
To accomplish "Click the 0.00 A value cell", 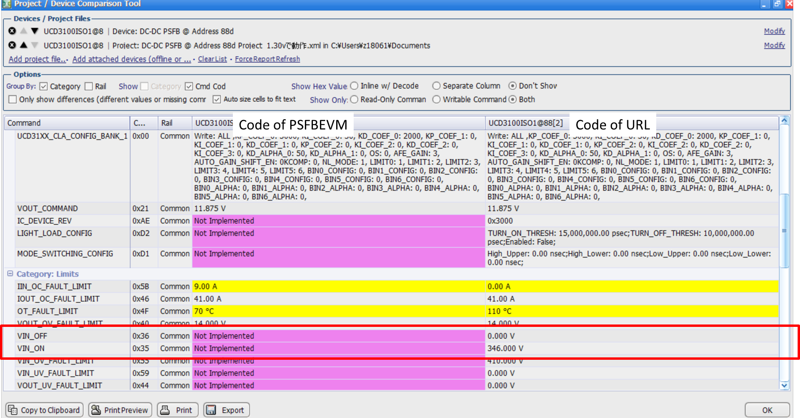I will 632,286.
